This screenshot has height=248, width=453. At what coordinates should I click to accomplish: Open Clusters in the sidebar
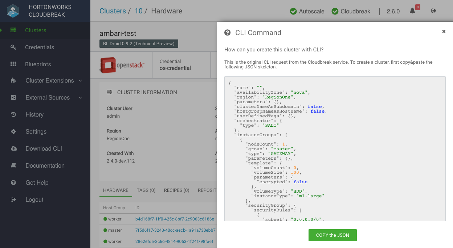point(36,30)
